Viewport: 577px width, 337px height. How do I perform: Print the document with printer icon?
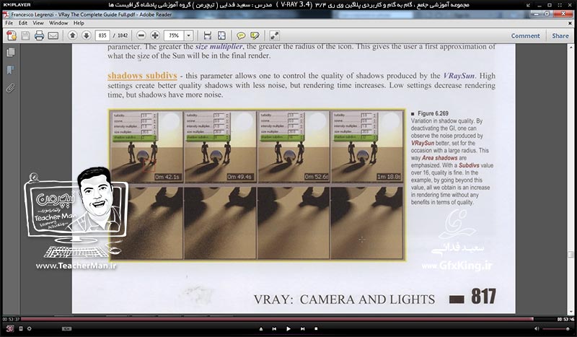[x=39, y=36]
